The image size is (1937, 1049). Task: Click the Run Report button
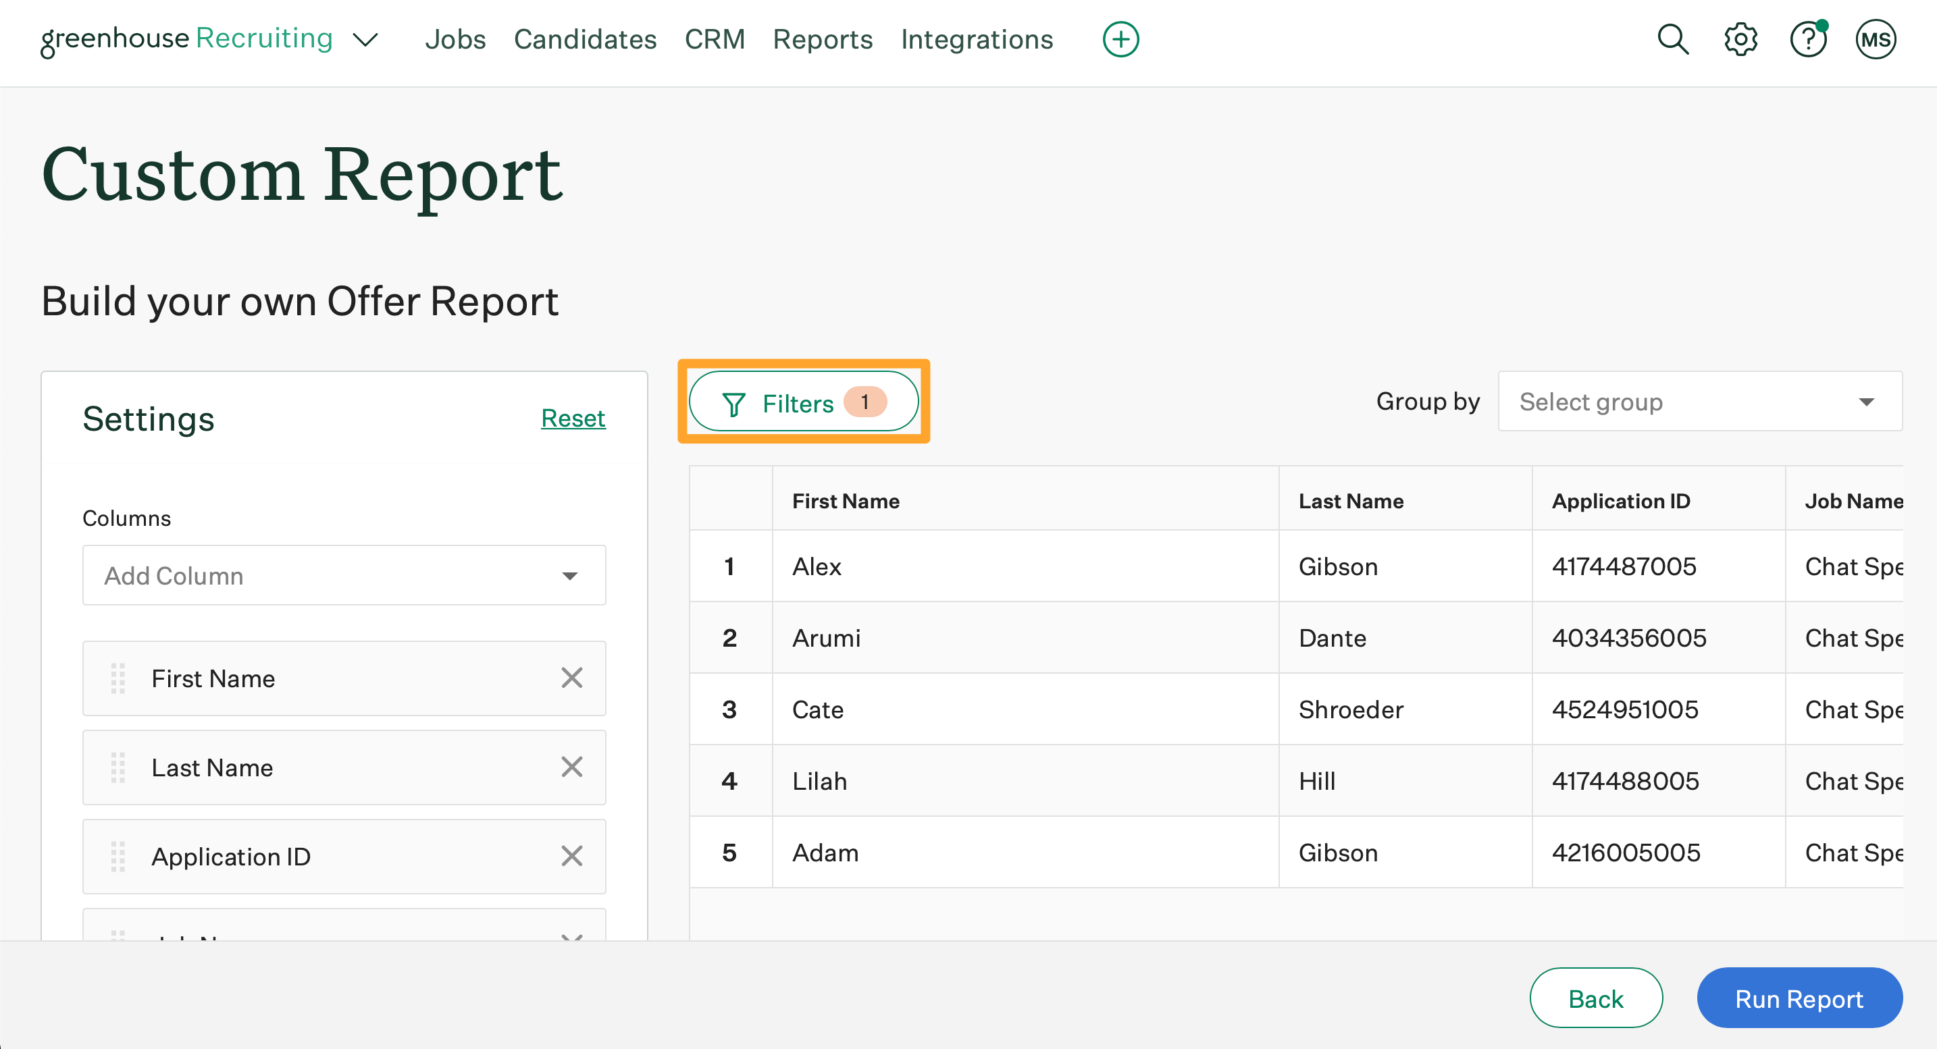tap(1799, 998)
